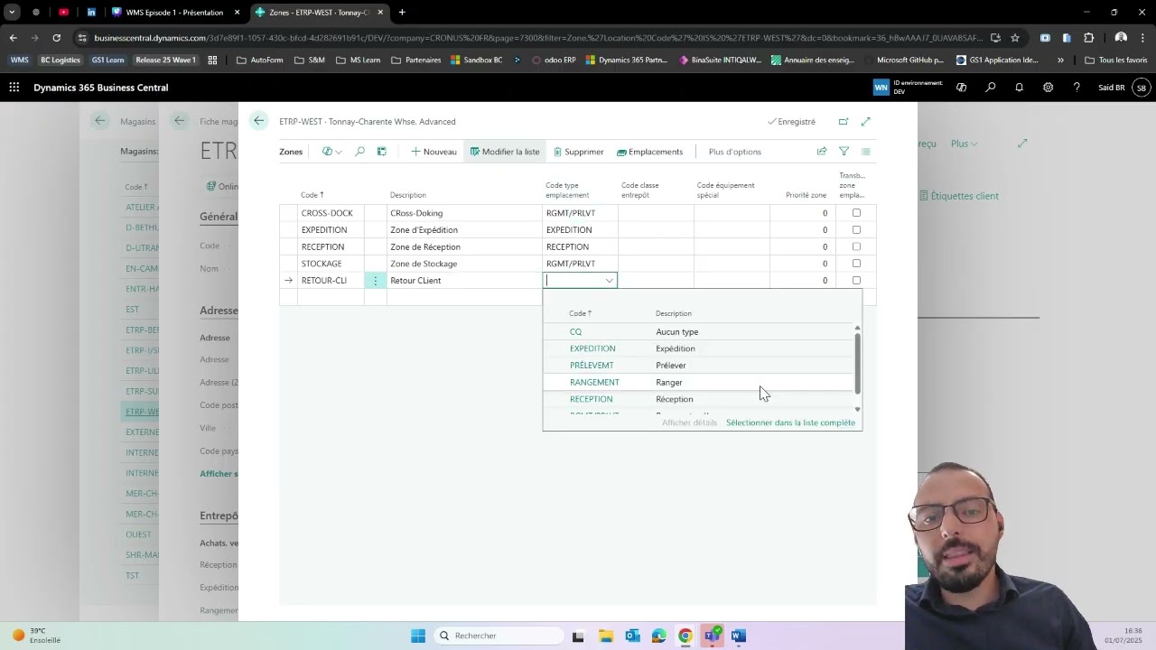Image resolution: width=1156 pixels, height=650 pixels.
Task: Open Windows Start menu
Action: (418, 636)
